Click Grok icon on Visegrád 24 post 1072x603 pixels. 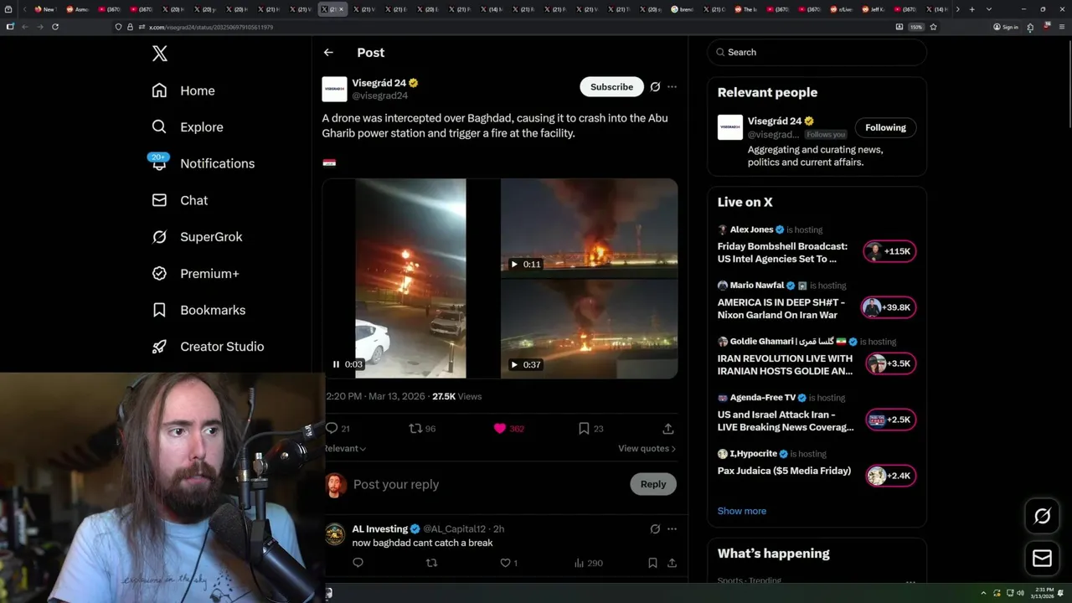coord(655,87)
